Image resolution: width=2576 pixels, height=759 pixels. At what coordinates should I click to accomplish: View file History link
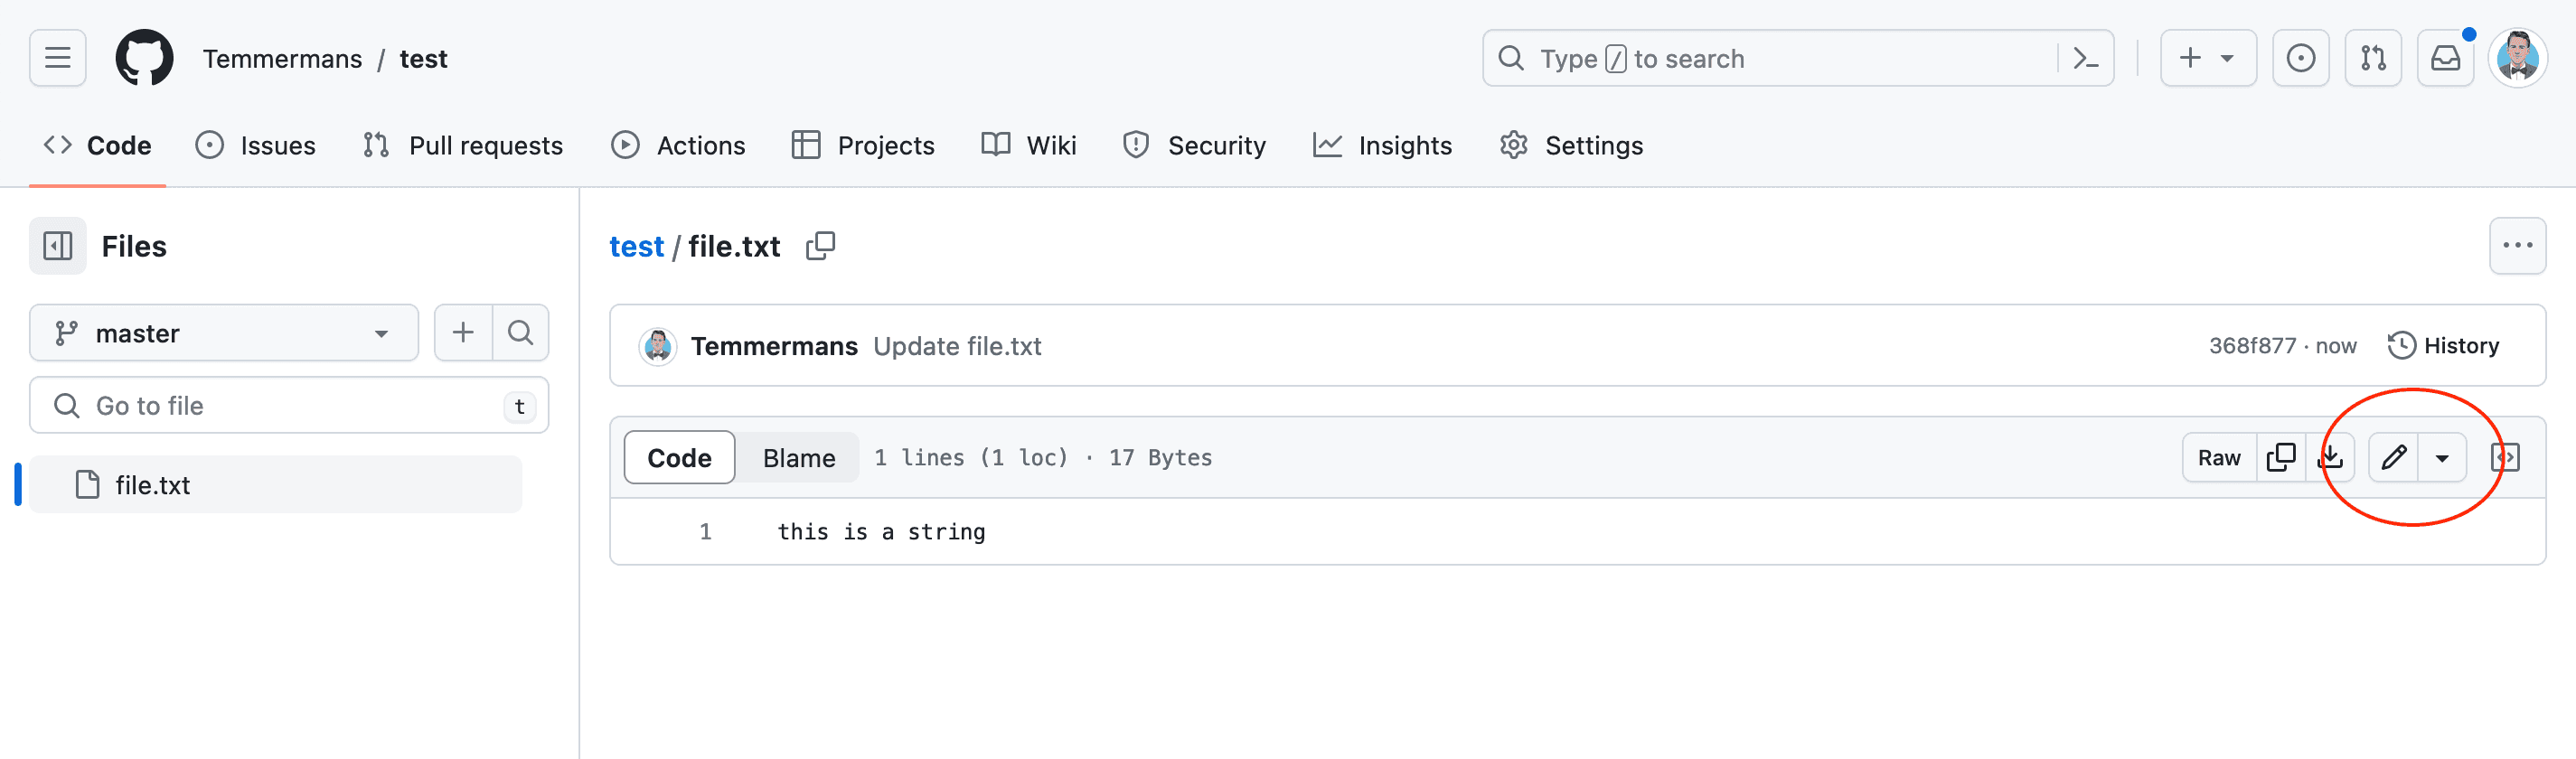pos(2443,346)
